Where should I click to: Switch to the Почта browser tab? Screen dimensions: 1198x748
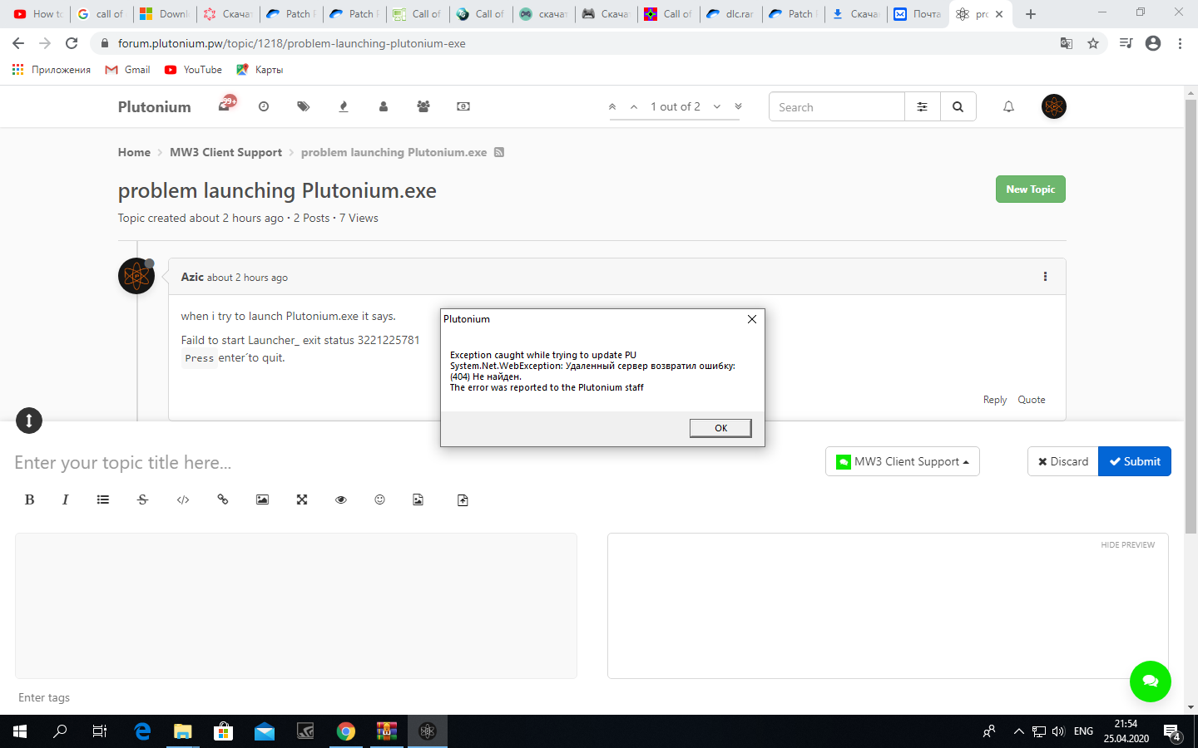point(918,14)
